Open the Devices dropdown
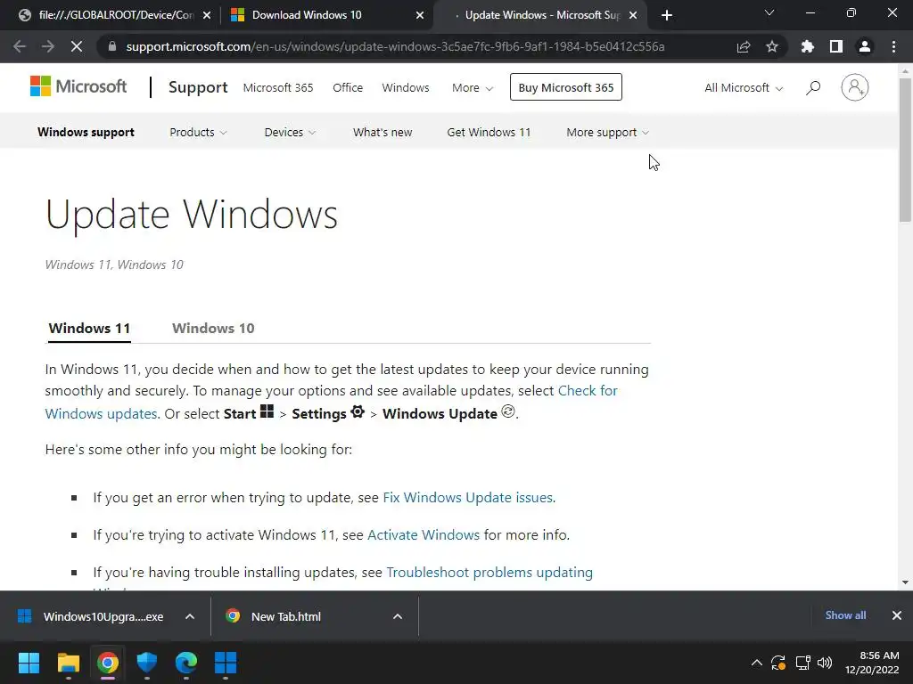 [290, 132]
